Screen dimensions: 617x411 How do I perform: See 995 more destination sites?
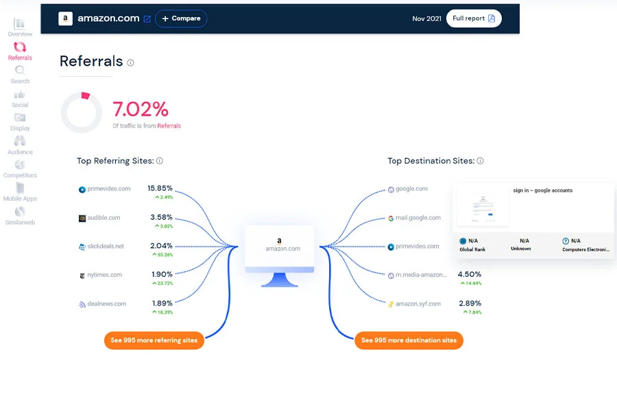click(409, 340)
